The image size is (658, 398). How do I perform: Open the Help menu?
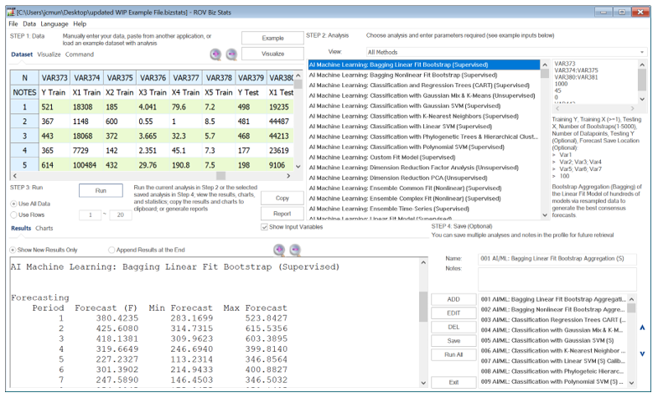[x=80, y=24]
